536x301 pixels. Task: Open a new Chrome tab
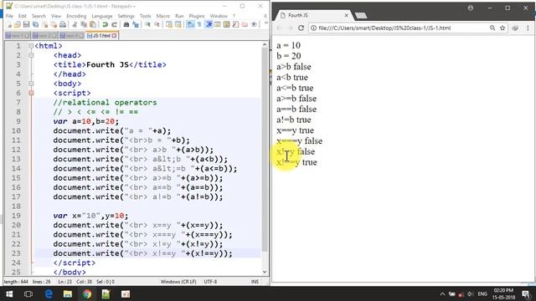[361, 15]
